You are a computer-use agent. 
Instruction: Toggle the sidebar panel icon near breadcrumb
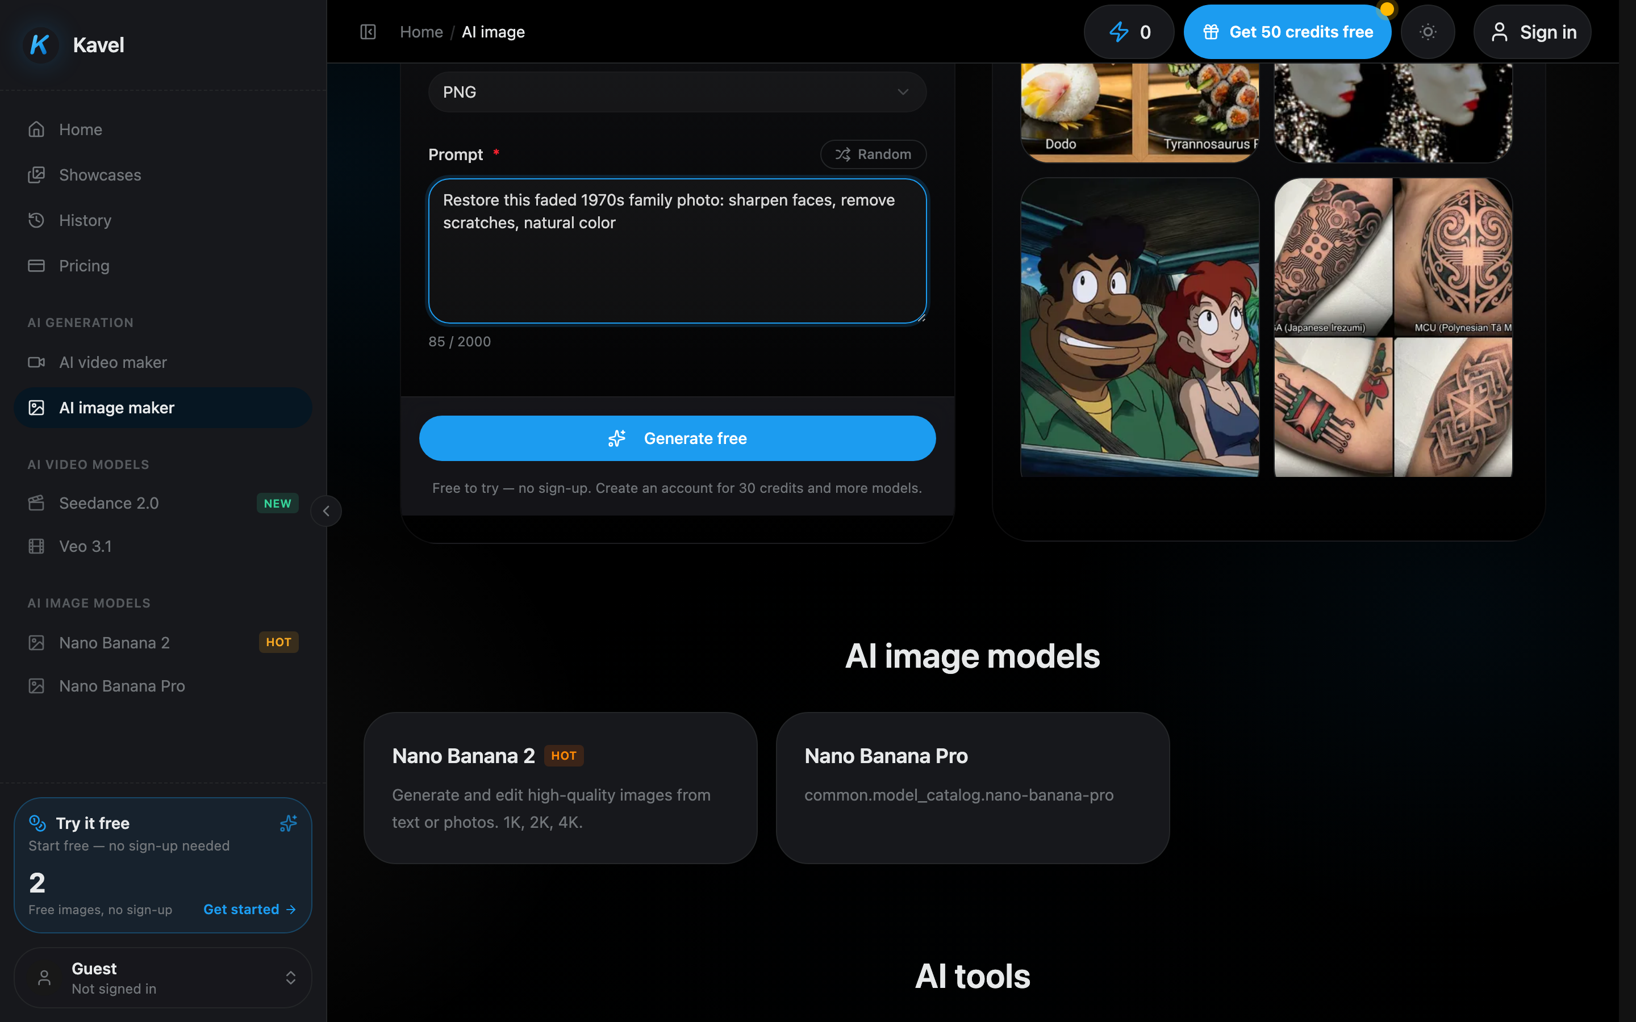click(368, 32)
